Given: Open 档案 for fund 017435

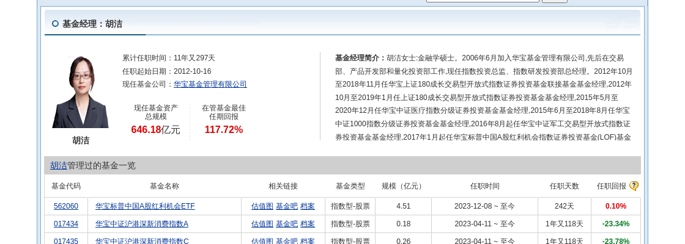Looking at the screenshot, I should point(307,241).
